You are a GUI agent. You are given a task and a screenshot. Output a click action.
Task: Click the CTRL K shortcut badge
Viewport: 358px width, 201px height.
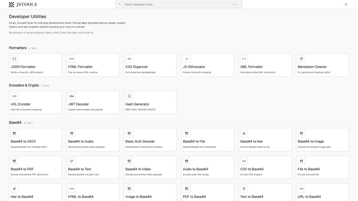tap(235, 4)
